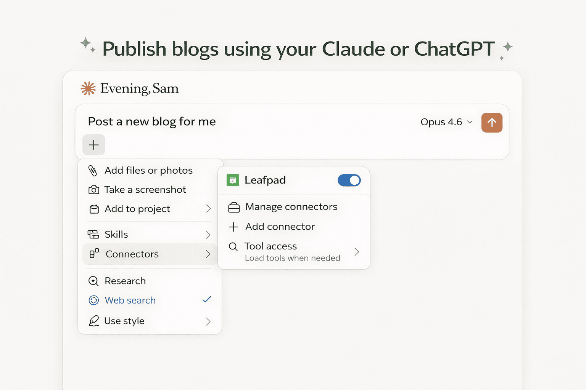Screen dimensions: 586x390
Task: Open Tool access settings
Action: pyautogui.click(x=294, y=252)
